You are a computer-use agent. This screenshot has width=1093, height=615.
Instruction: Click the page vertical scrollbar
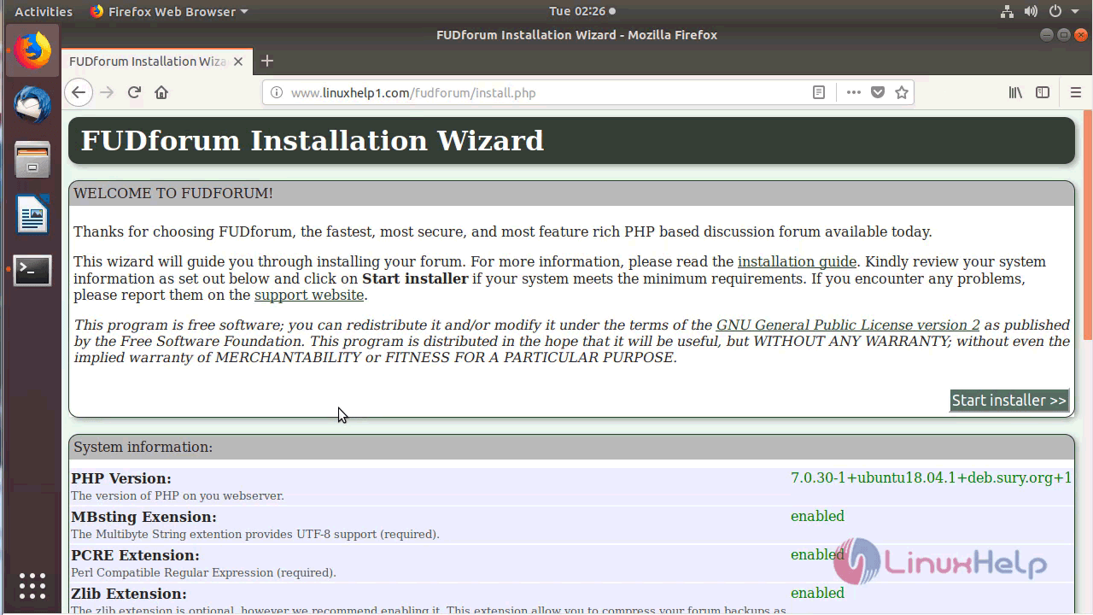click(1088, 225)
